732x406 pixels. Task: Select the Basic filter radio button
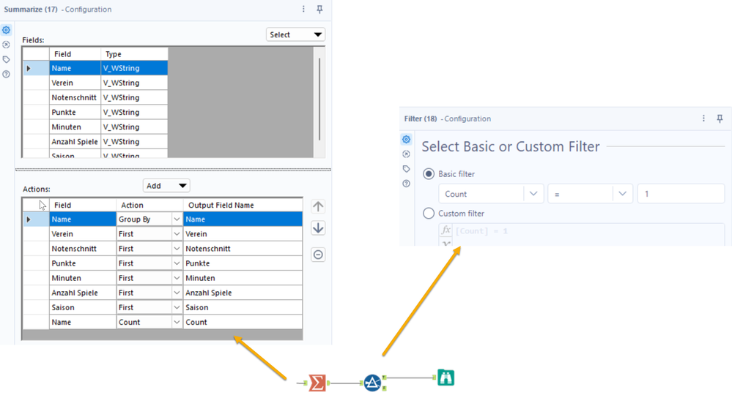[x=428, y=174]
